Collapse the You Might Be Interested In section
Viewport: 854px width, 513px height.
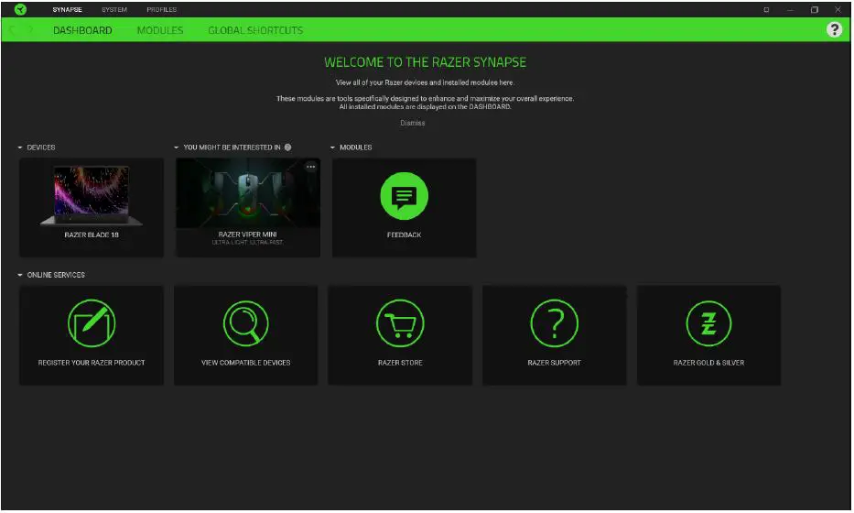point(177,147)
